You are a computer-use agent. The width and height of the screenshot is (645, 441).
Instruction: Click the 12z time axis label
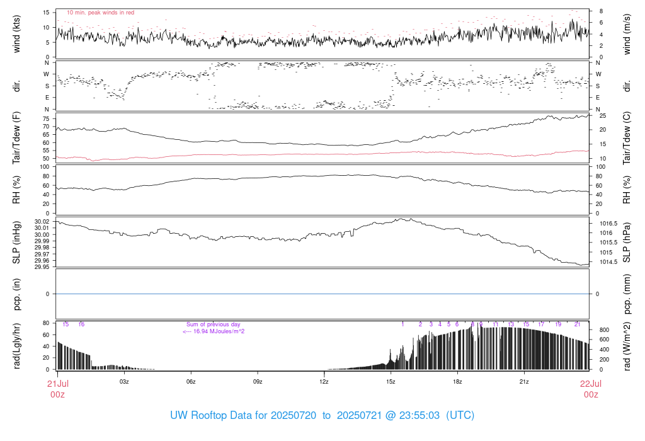coord(324,382)
